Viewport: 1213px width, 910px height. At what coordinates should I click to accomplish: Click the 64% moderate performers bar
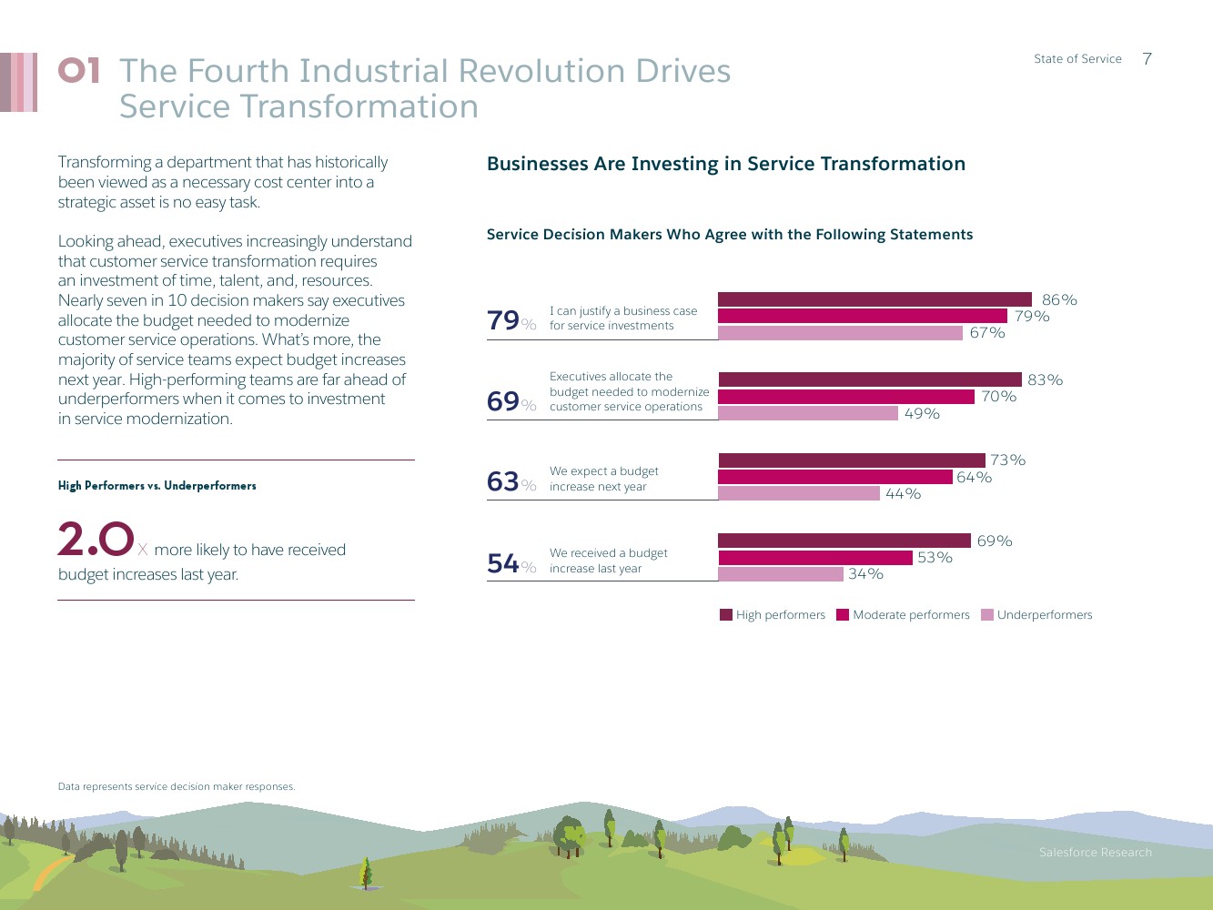(834, 477)
